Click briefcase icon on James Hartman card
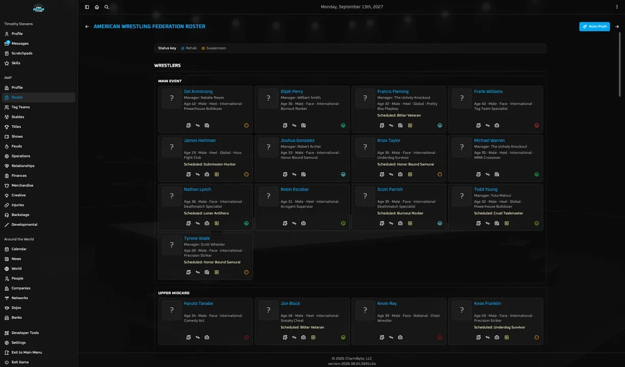 click(207, 174)
